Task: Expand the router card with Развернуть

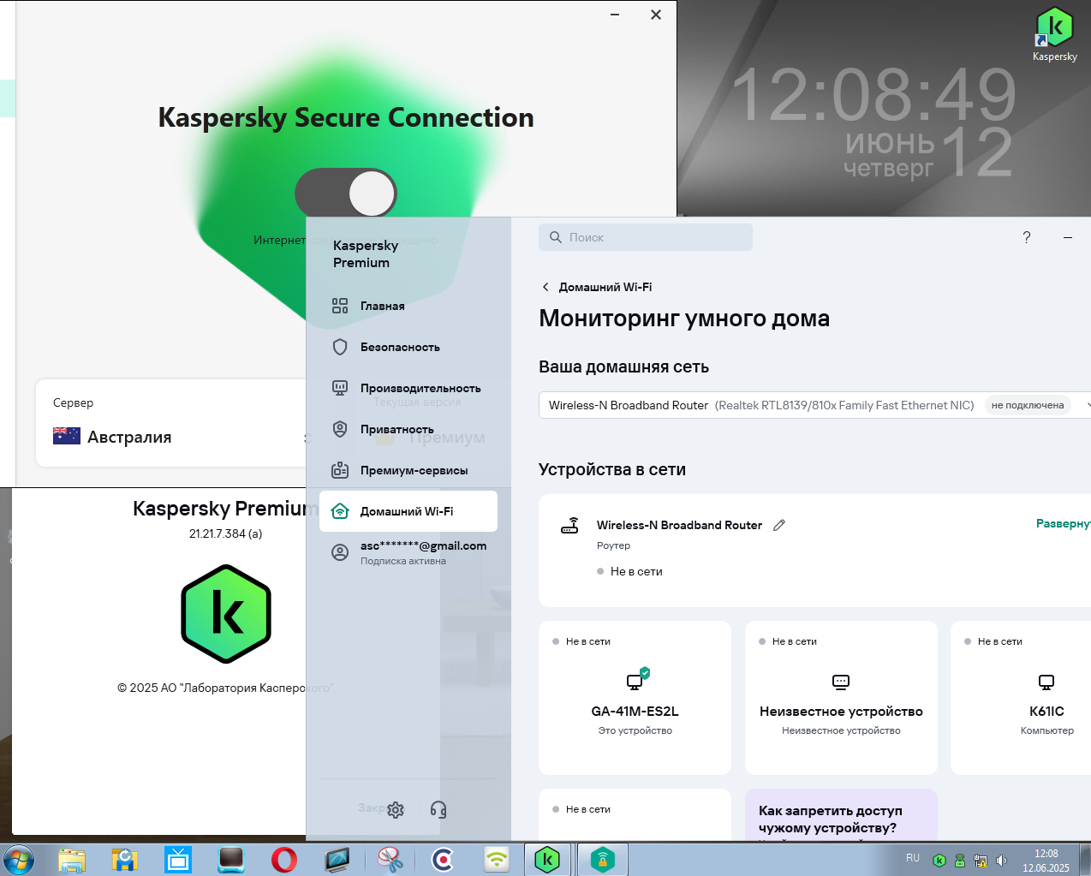Action: [1063, 523]
